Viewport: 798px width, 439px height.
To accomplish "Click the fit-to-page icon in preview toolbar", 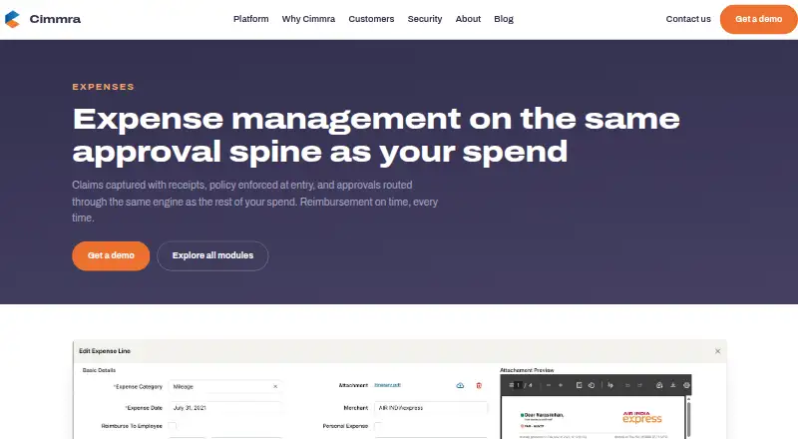I will click(x=580, y=385).
